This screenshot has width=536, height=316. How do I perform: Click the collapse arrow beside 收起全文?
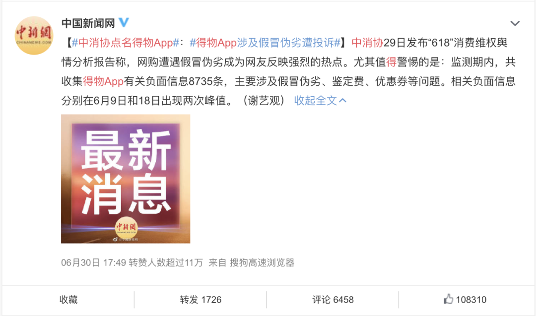pos(342,100)
